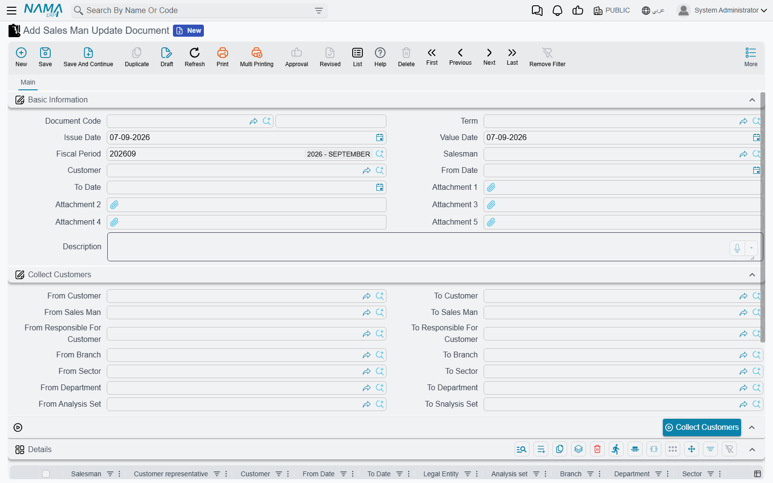
Task: Open Multi Printing
Action: click(x=257, y=57)
